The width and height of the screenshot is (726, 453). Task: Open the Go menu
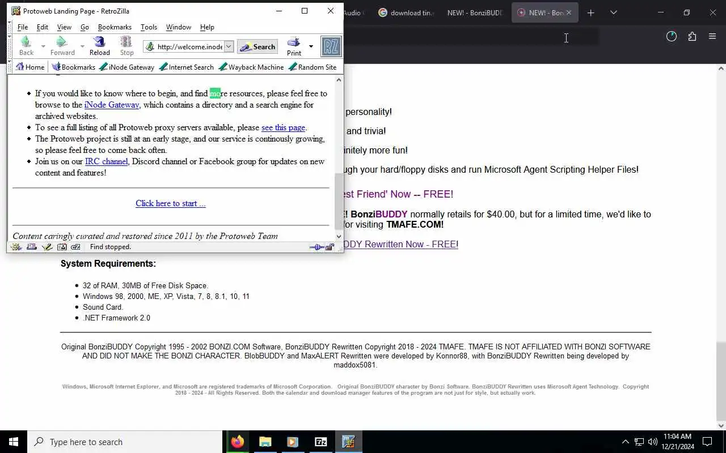[85, 27]
